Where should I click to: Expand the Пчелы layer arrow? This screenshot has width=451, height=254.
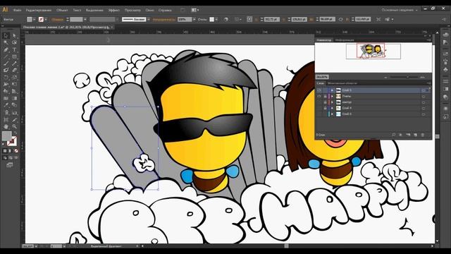[332, 96]
